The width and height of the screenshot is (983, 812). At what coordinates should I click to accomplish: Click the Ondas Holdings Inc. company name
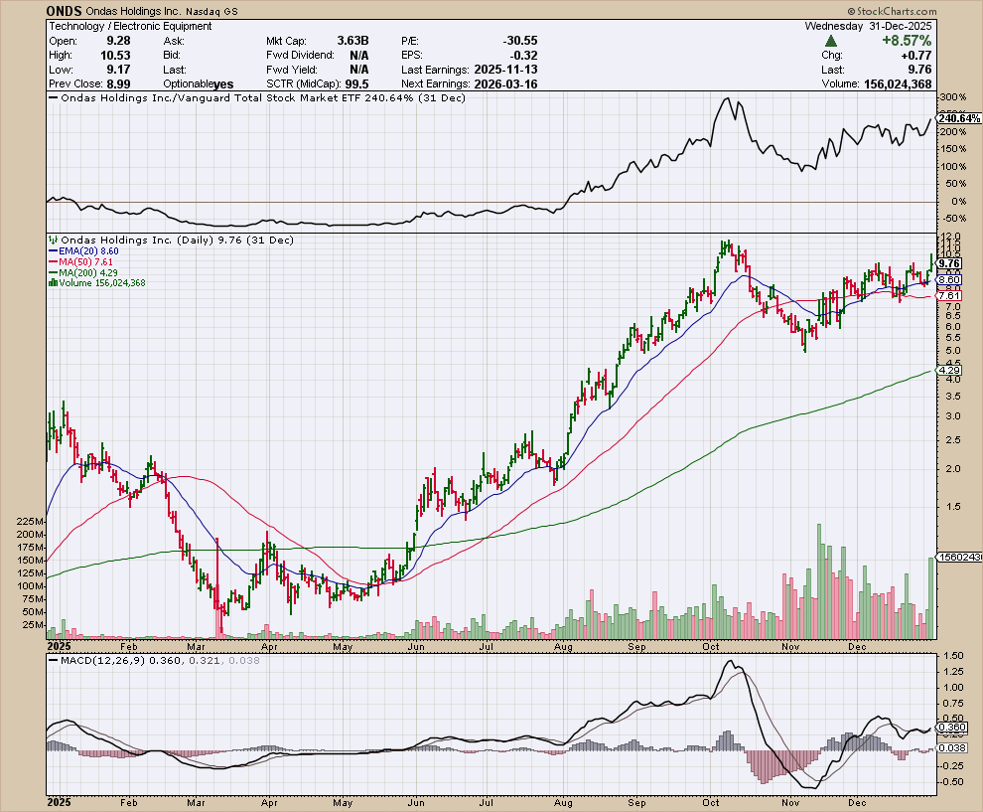point(133,11)
